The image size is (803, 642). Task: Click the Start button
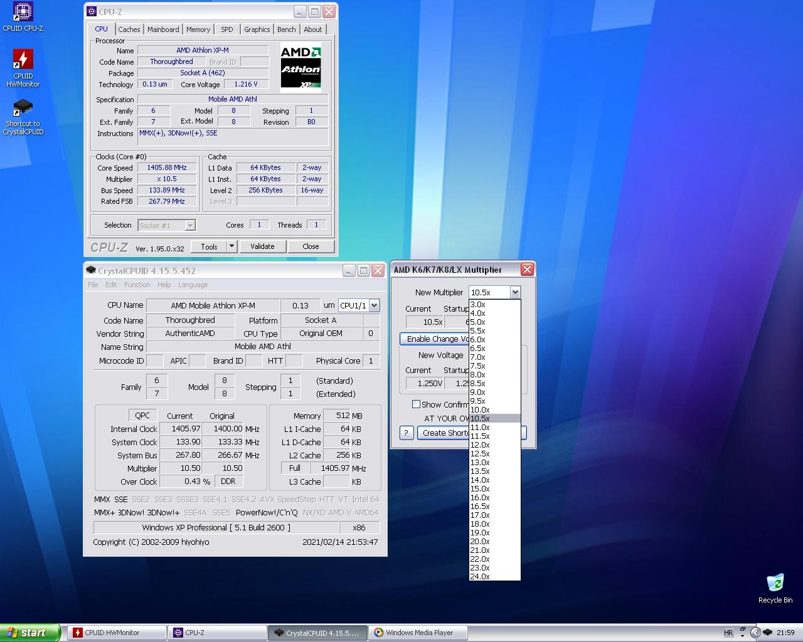pos(29,633)
